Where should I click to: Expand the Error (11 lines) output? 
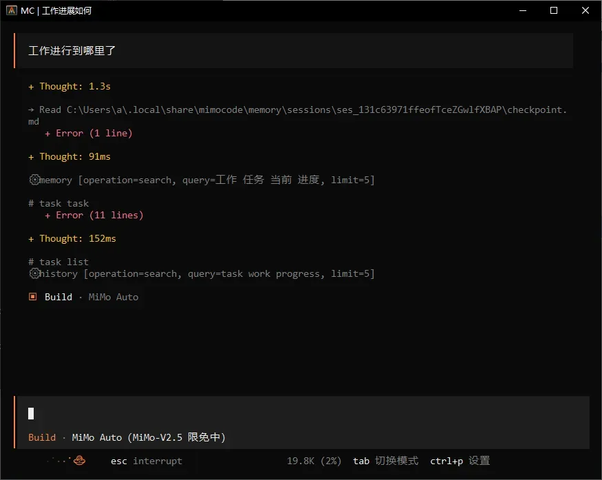pyautogui.click(x=94, y=216)
